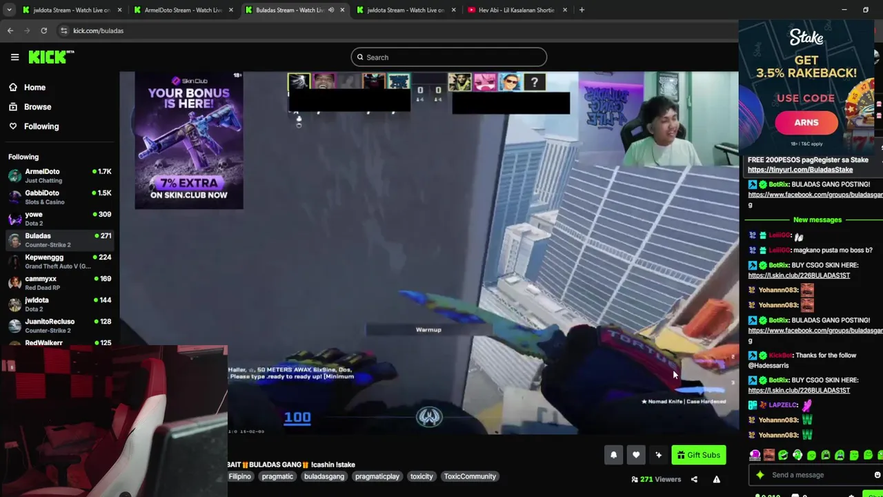The height and width of the screenshot is (497, 883).
Task: Click the Kick logo
Action: click(51, 57)
